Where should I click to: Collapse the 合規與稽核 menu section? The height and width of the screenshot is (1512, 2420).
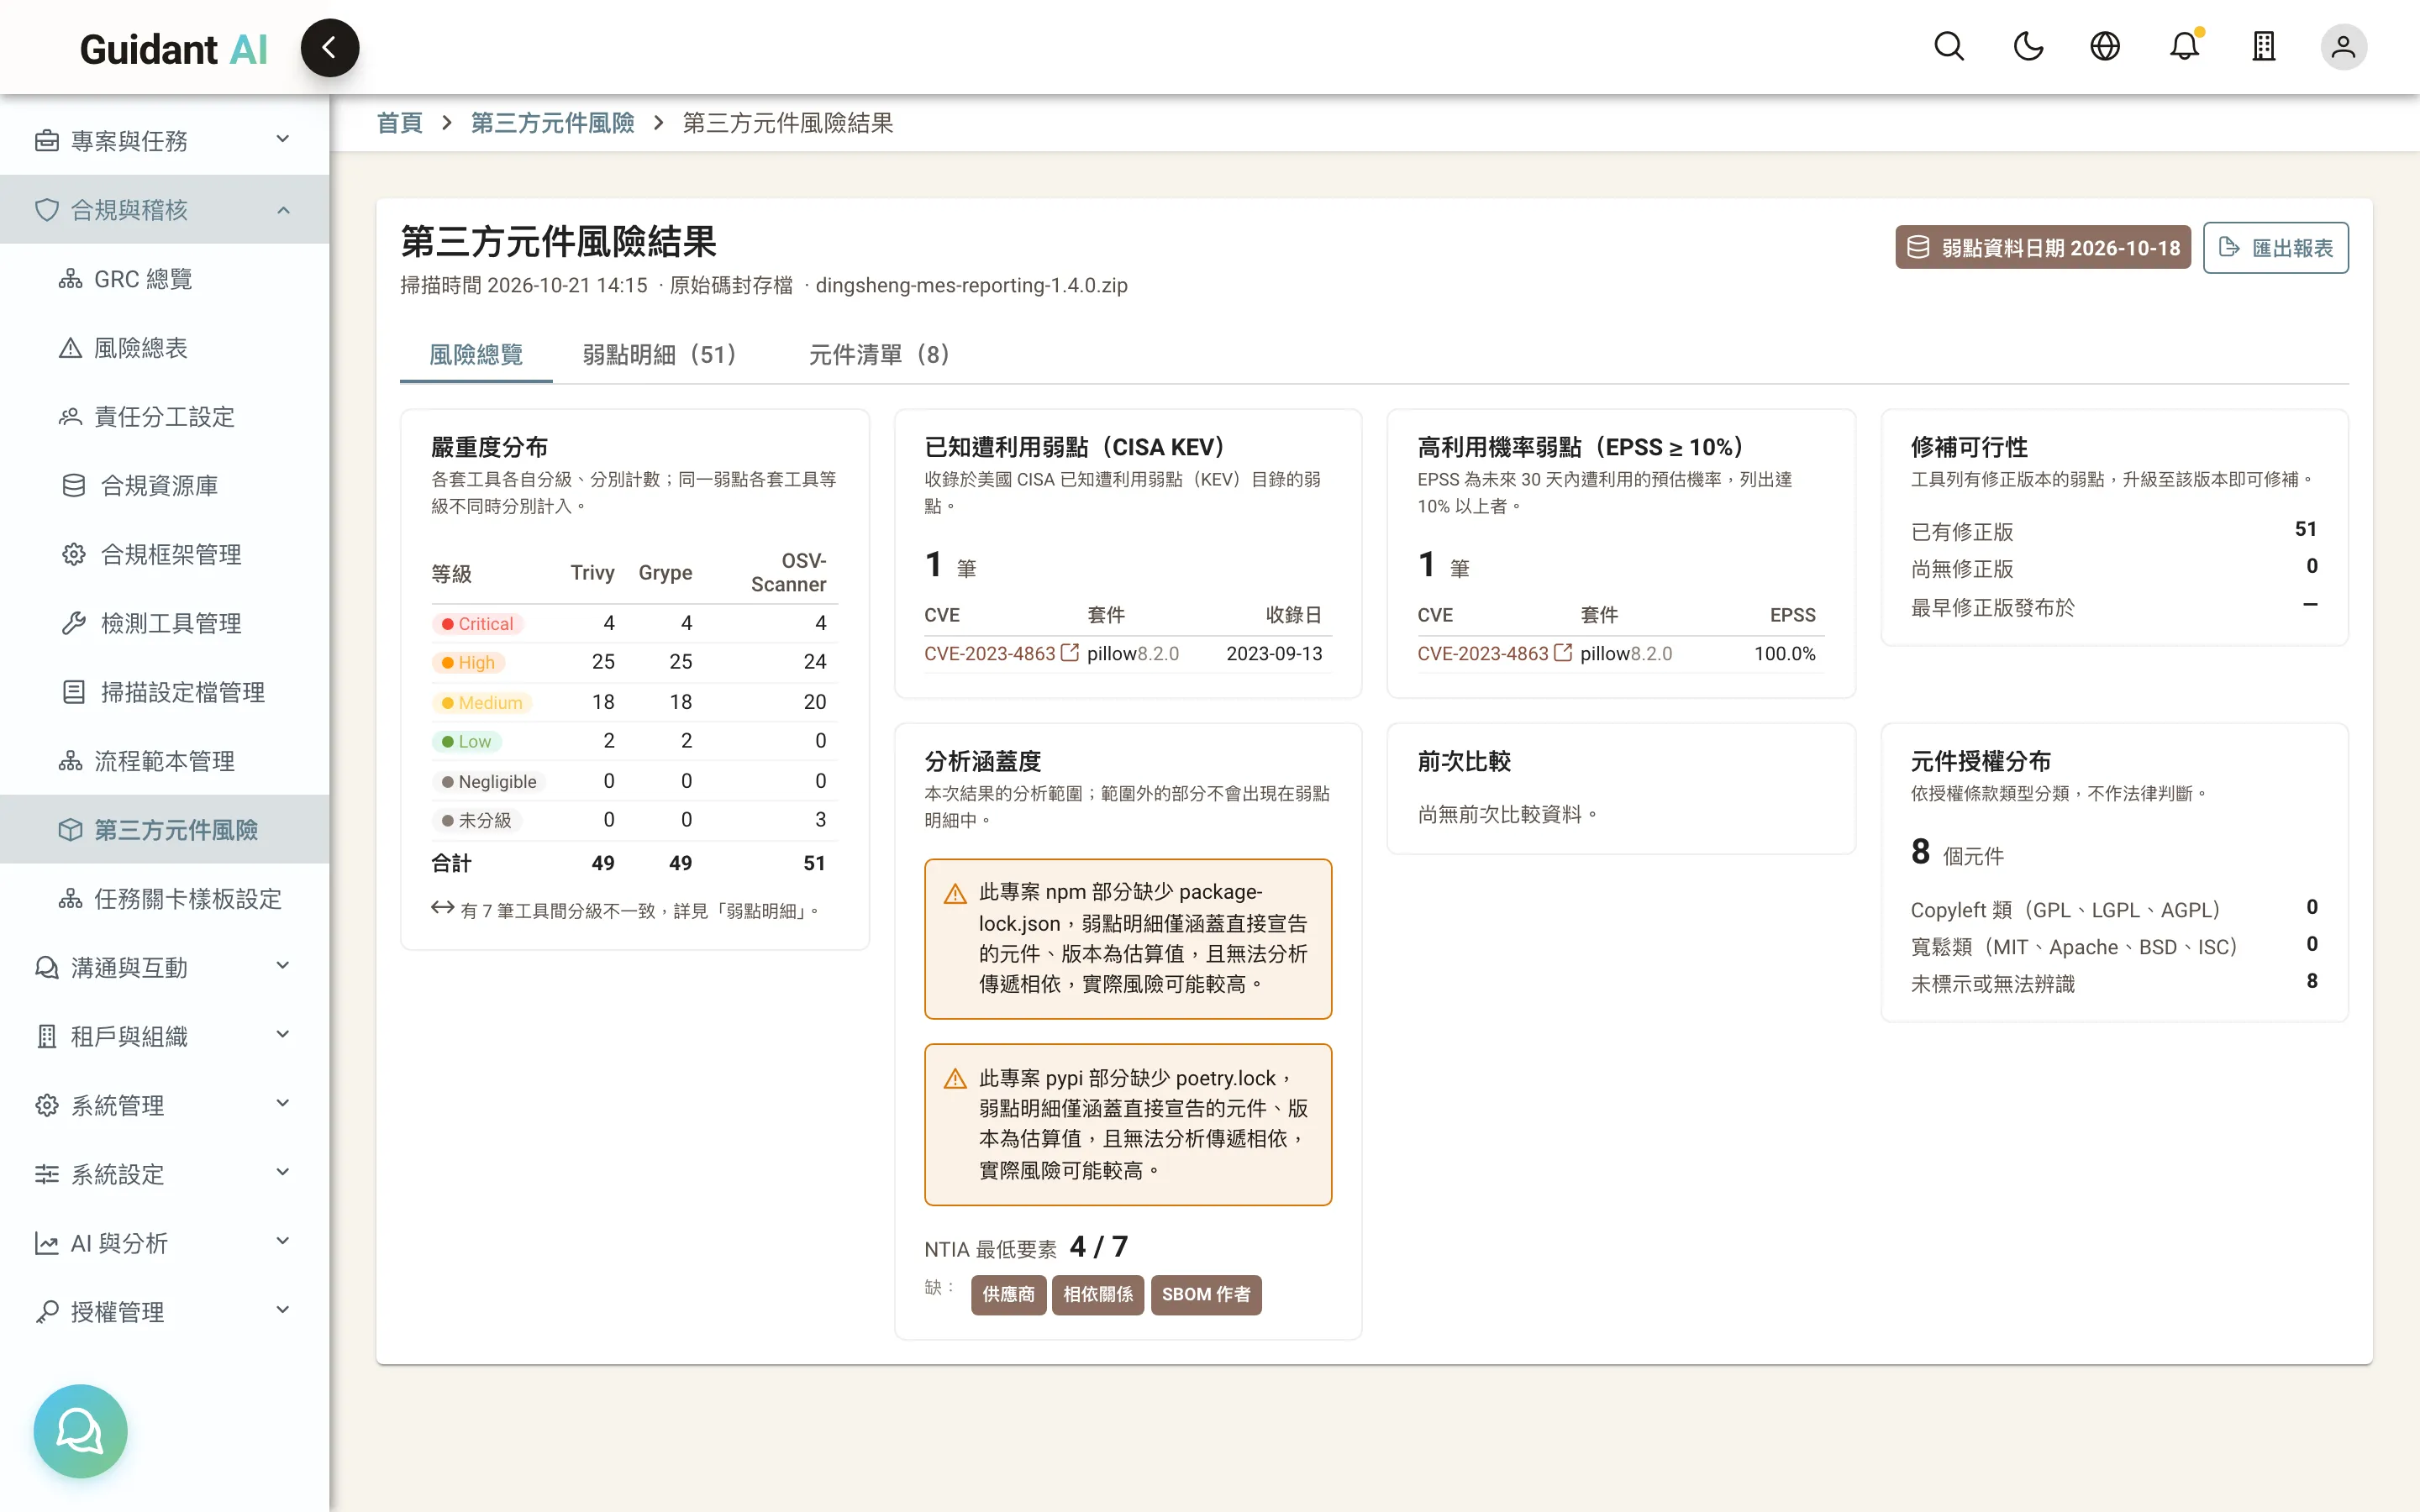coord(164,210)
